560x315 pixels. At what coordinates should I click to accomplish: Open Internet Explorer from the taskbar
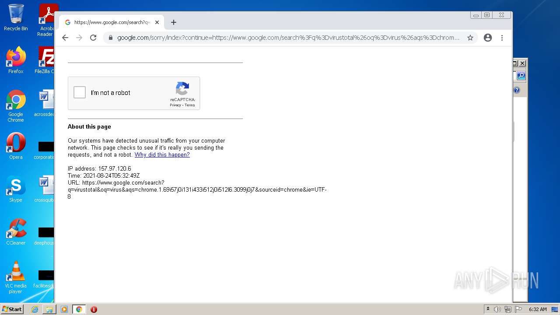tap(35, 309)
